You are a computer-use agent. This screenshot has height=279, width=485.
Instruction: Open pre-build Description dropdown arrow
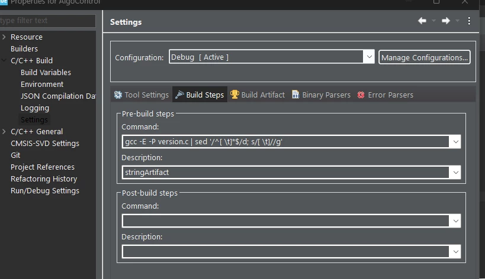[x=455, y=172]
